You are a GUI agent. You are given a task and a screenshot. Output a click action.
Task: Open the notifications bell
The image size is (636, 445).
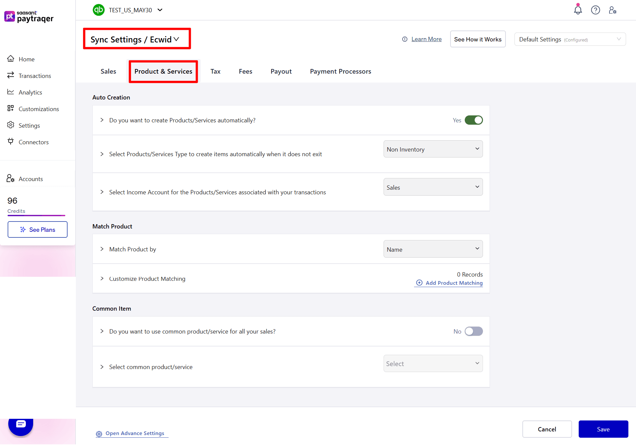[578, 10]
